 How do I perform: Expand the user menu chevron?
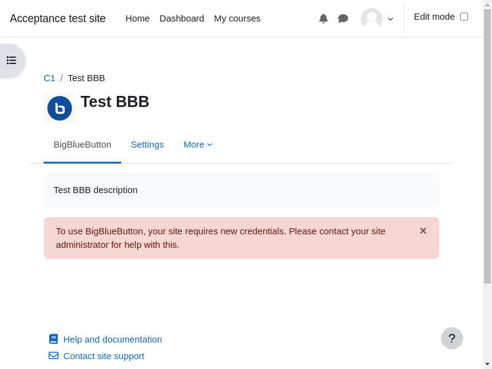click(391, 19)
